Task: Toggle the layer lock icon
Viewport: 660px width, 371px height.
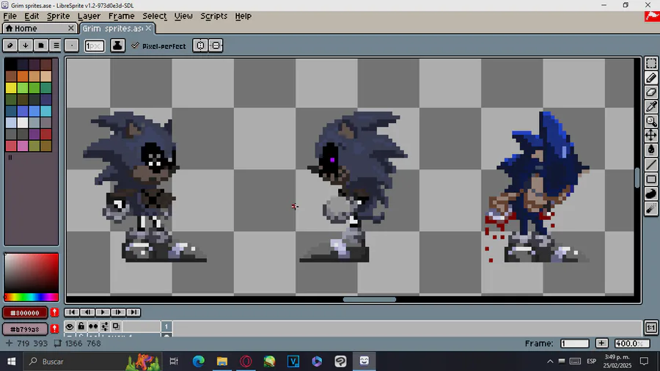Action: coord(81,326)
